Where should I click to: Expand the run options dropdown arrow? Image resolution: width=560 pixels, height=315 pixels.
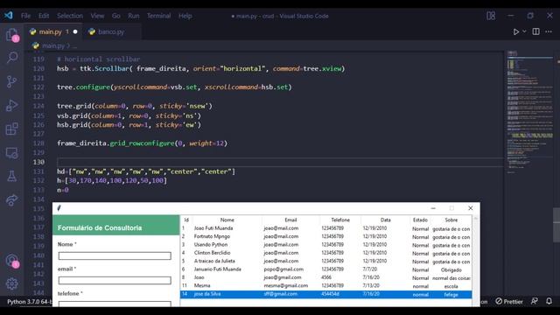point(524,31)
